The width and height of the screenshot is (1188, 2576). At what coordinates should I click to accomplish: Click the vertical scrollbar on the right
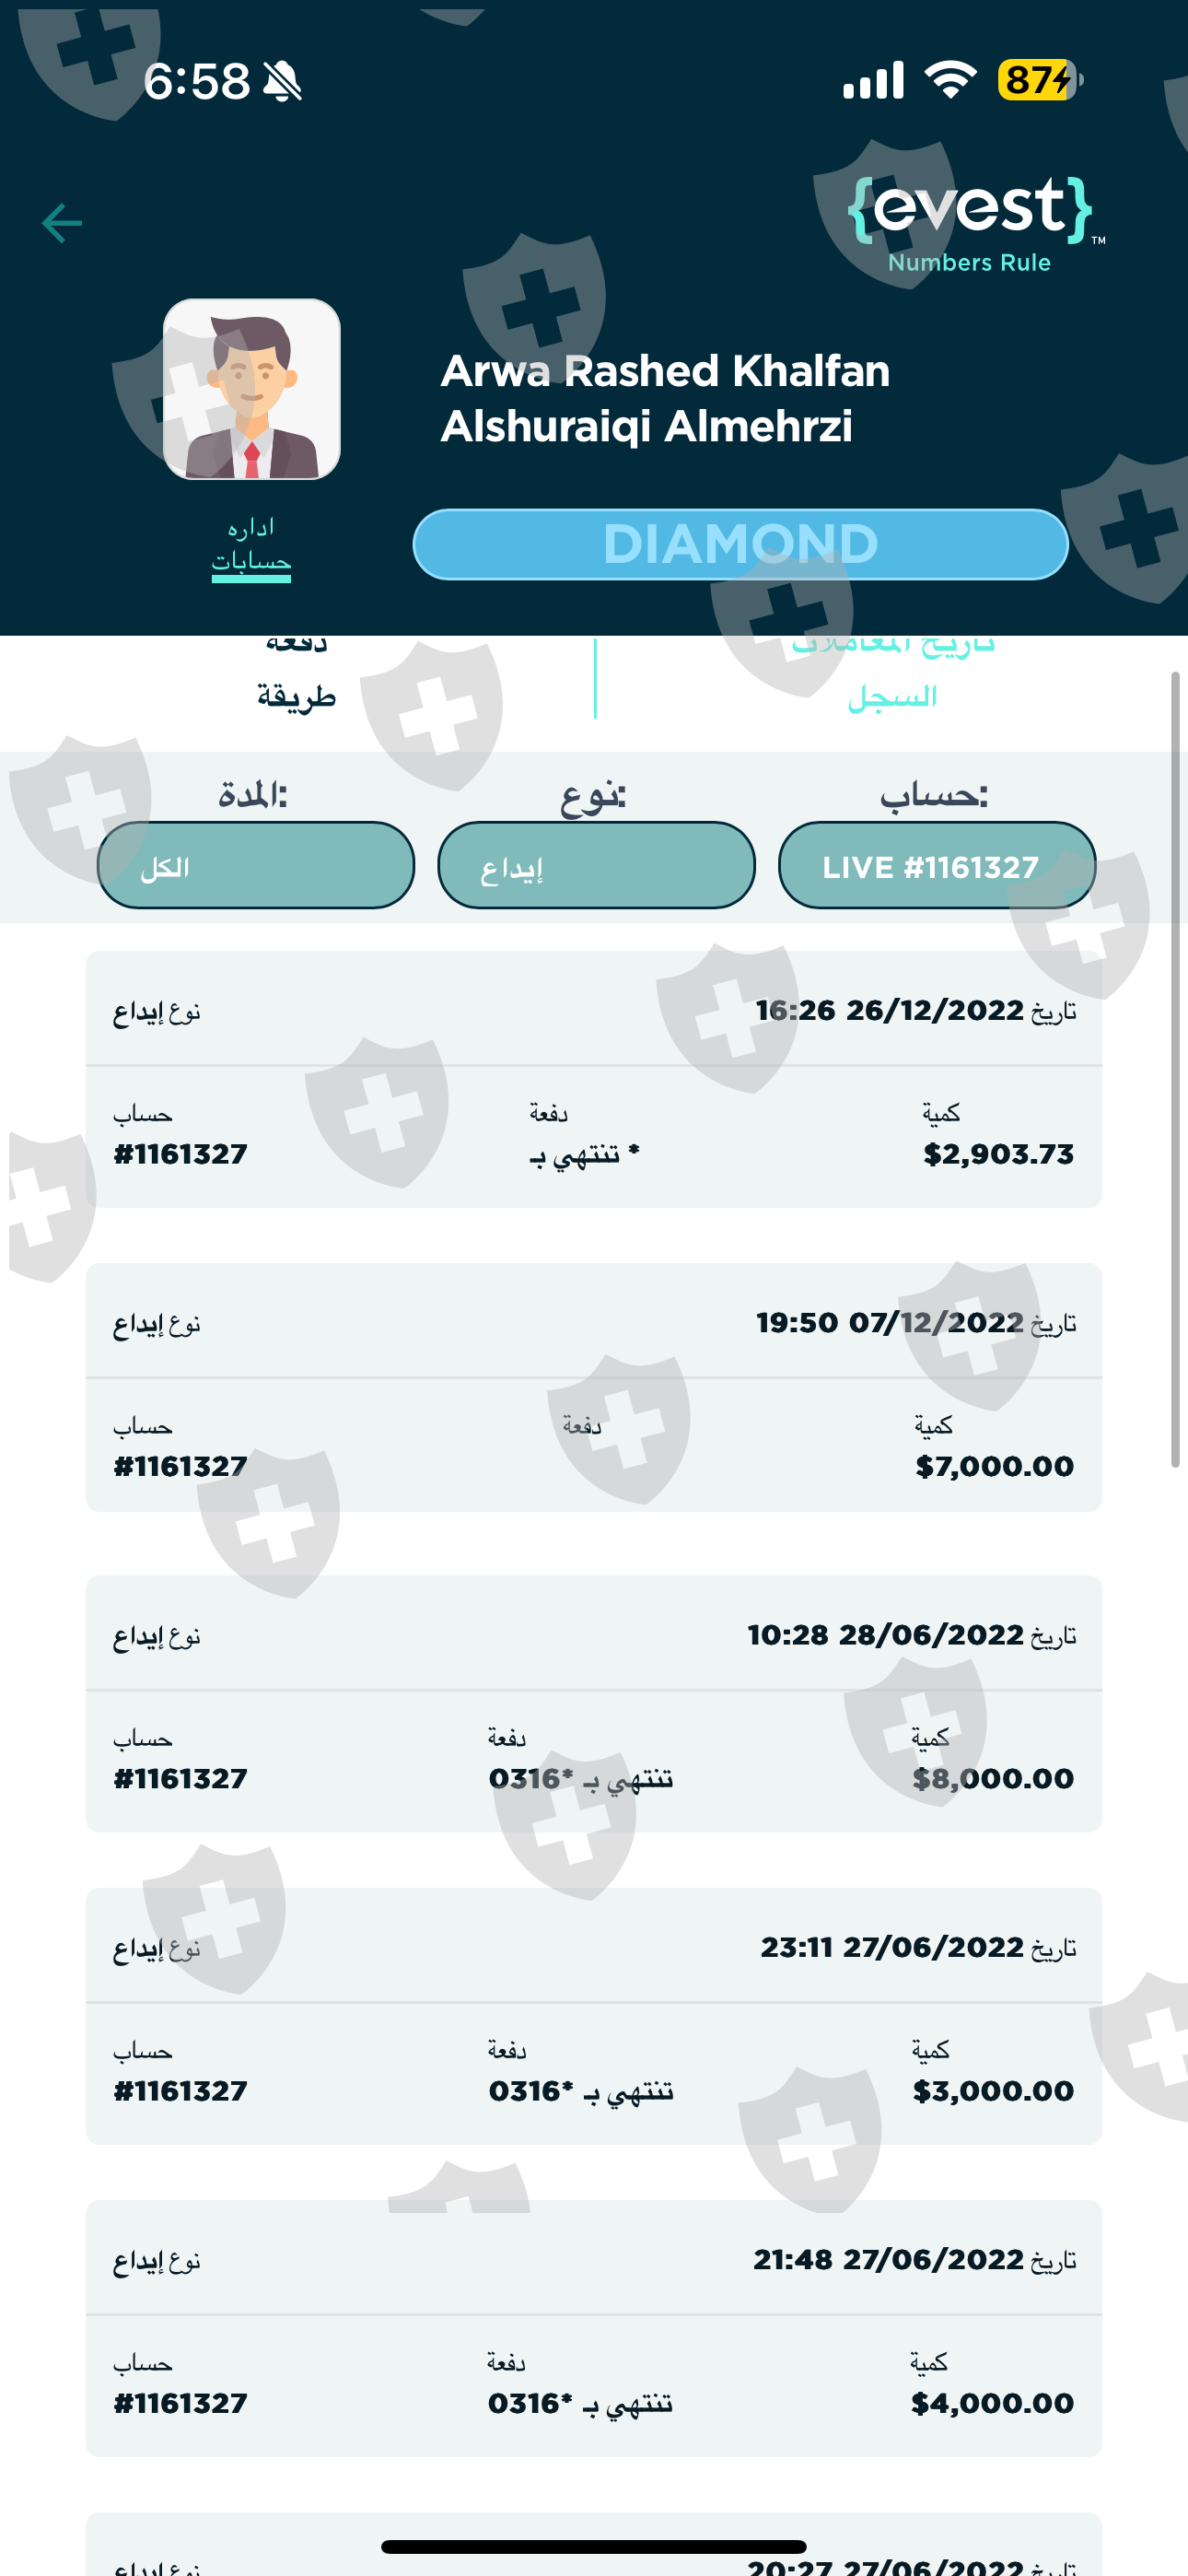[1175, 1070]
